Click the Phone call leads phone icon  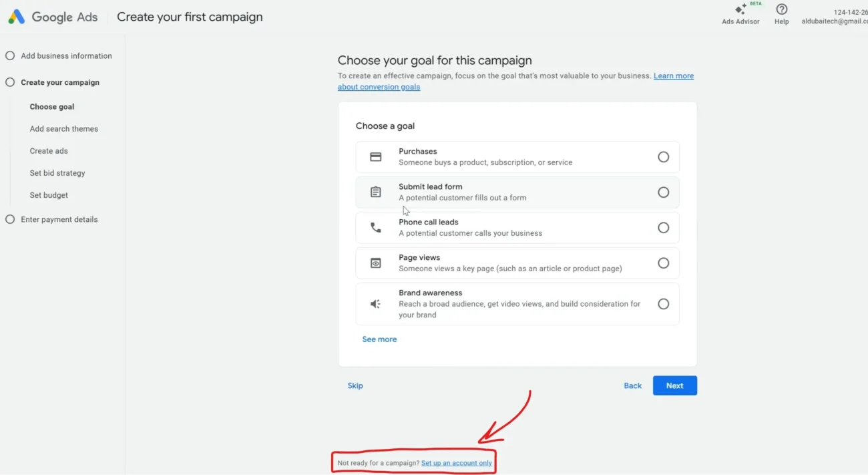376,228
